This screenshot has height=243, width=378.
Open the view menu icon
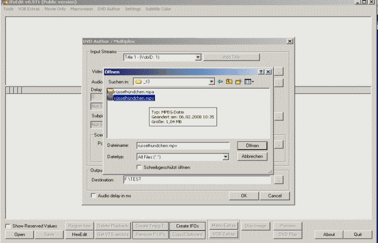click(248, 82)
